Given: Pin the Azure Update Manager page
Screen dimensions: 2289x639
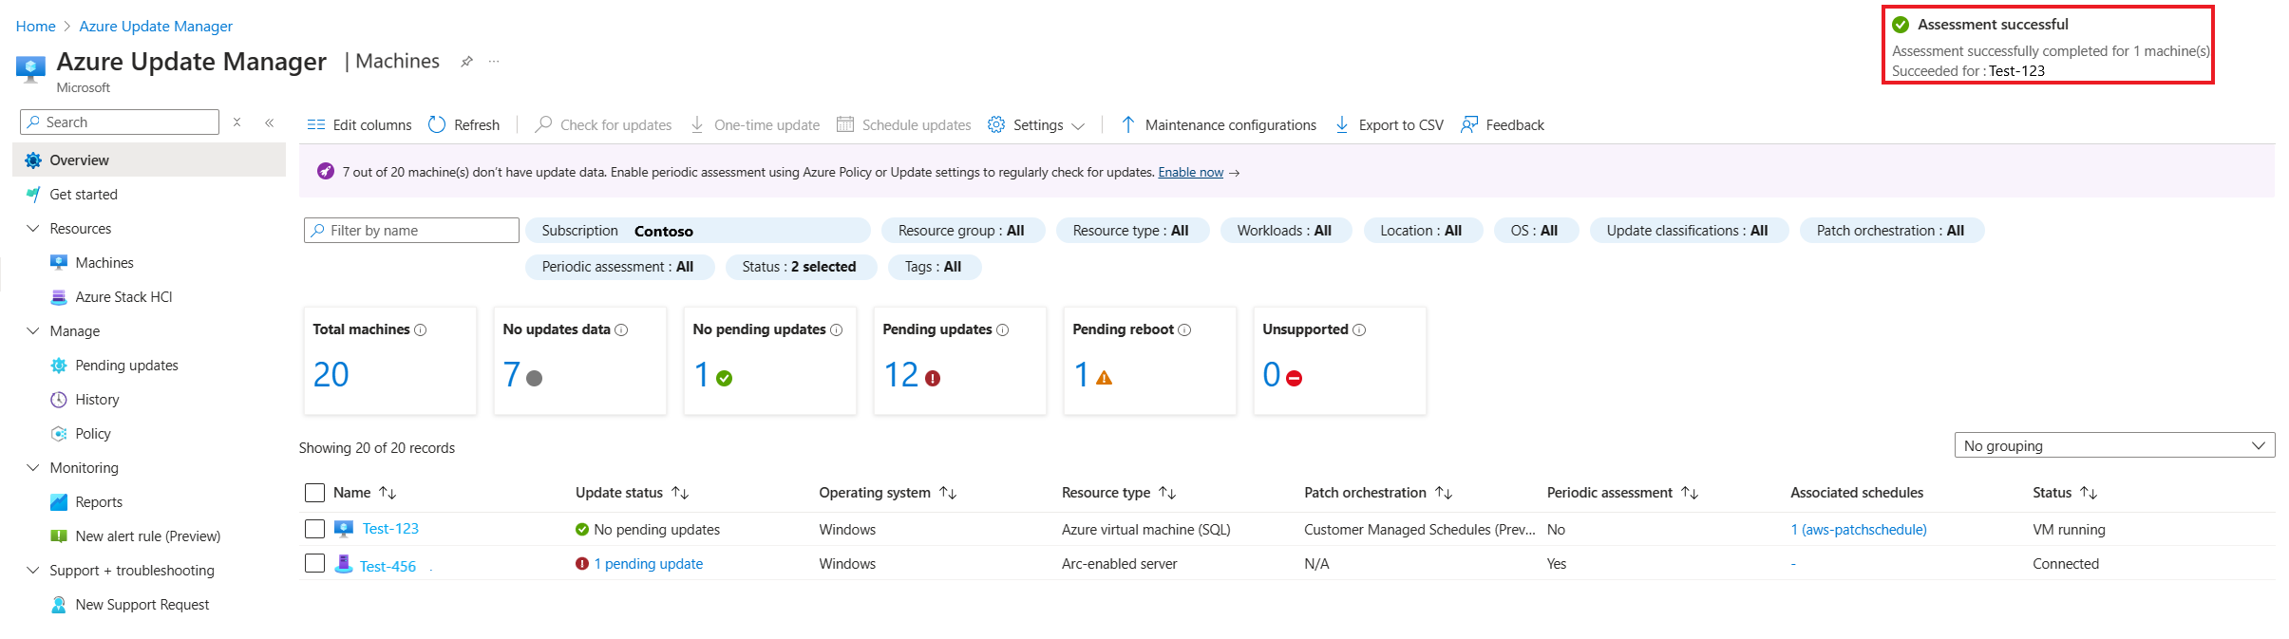Looking at the screenshot, I should (x=466, y=62).
